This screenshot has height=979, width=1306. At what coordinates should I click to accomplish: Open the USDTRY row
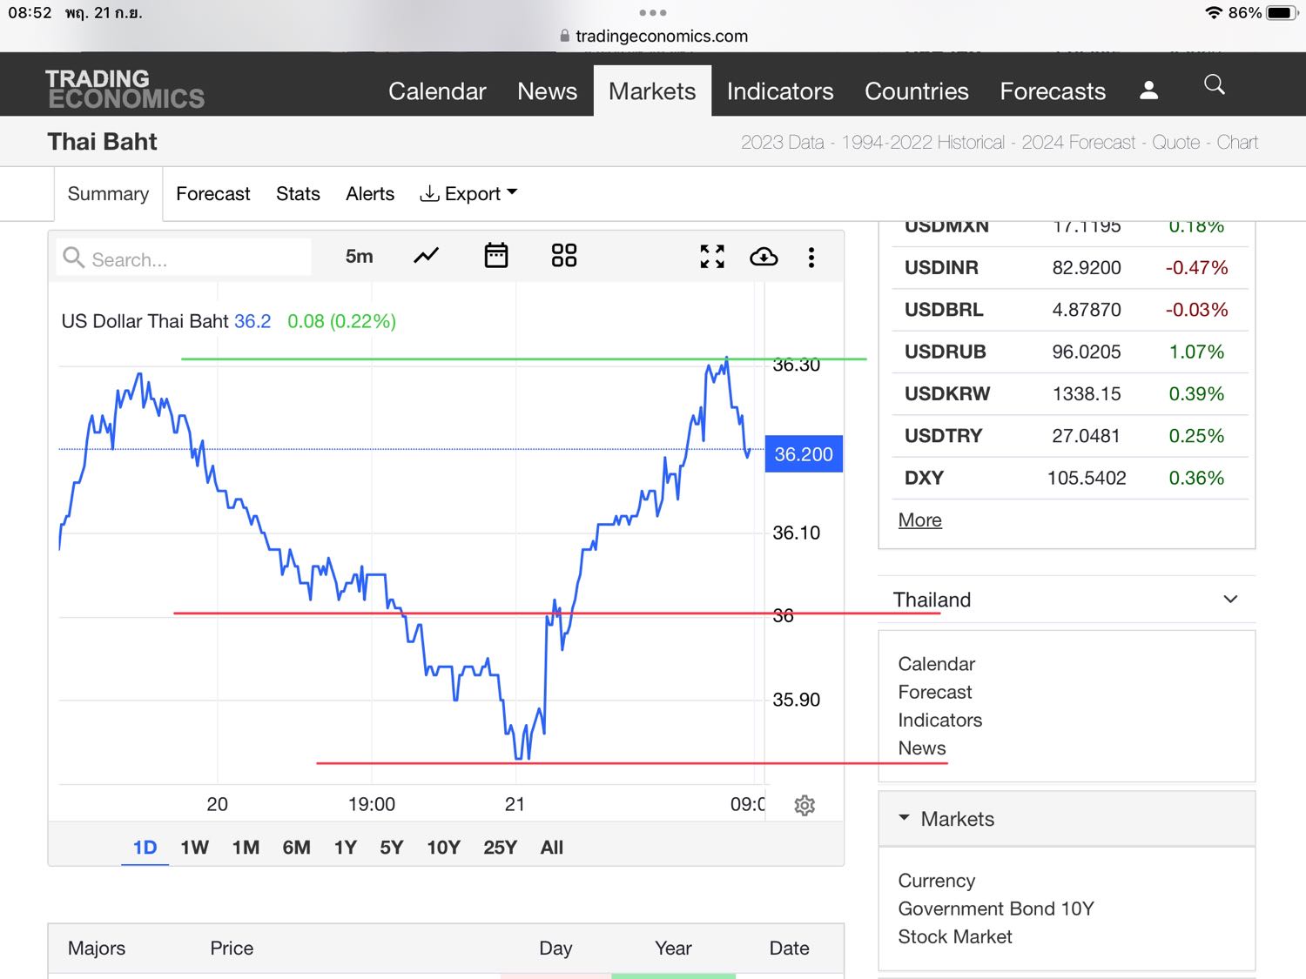[1070, 436]
